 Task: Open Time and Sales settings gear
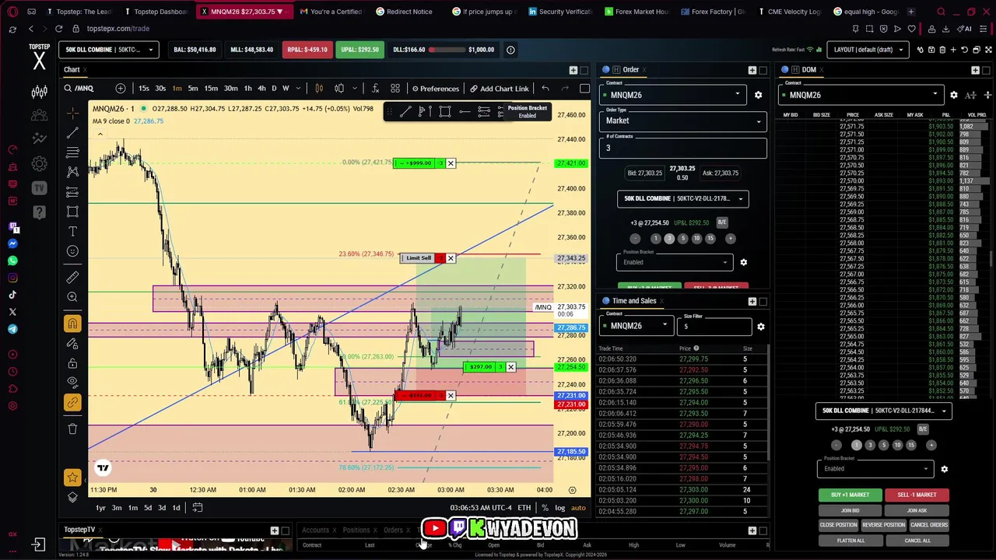tap(761, 327)
